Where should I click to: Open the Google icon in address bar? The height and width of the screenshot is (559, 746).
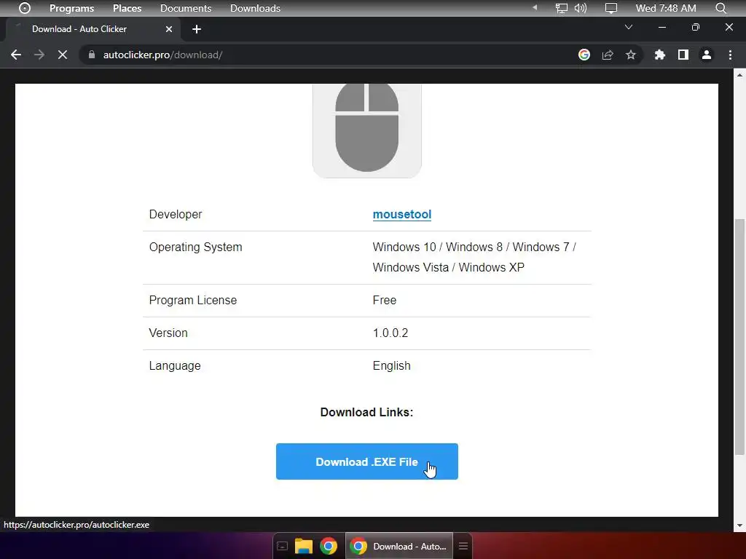pyautogui.click(x=584, y=55)
